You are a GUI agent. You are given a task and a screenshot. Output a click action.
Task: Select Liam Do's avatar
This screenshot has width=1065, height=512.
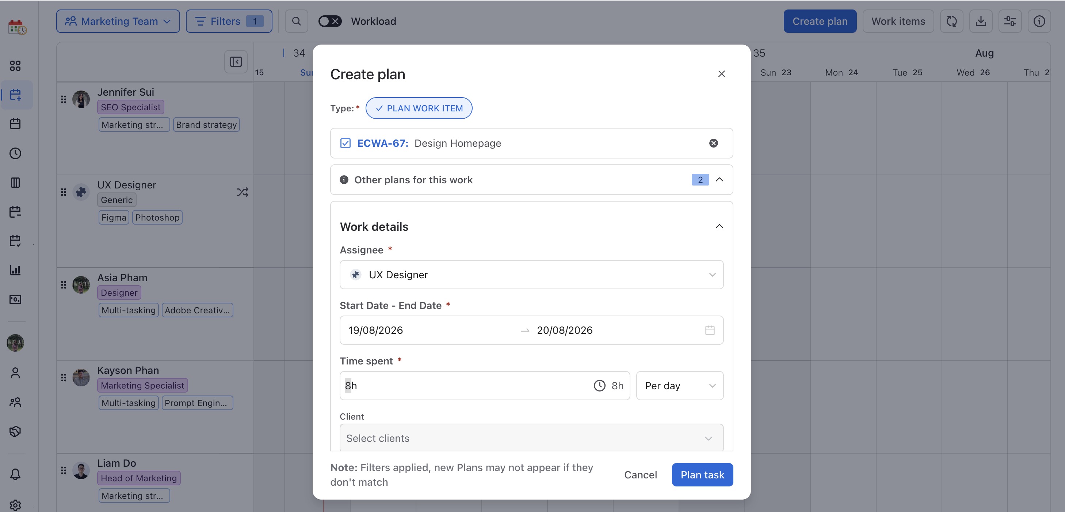[81, 470]
